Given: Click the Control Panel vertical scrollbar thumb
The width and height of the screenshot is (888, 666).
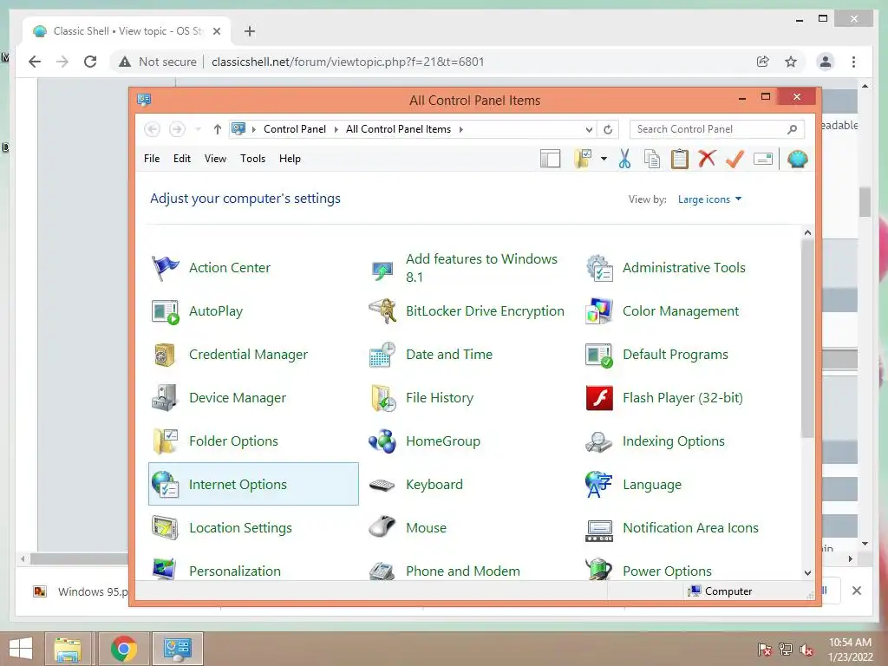Looking at the screenshot, I should pyautogui.click(x=807, y=338).
